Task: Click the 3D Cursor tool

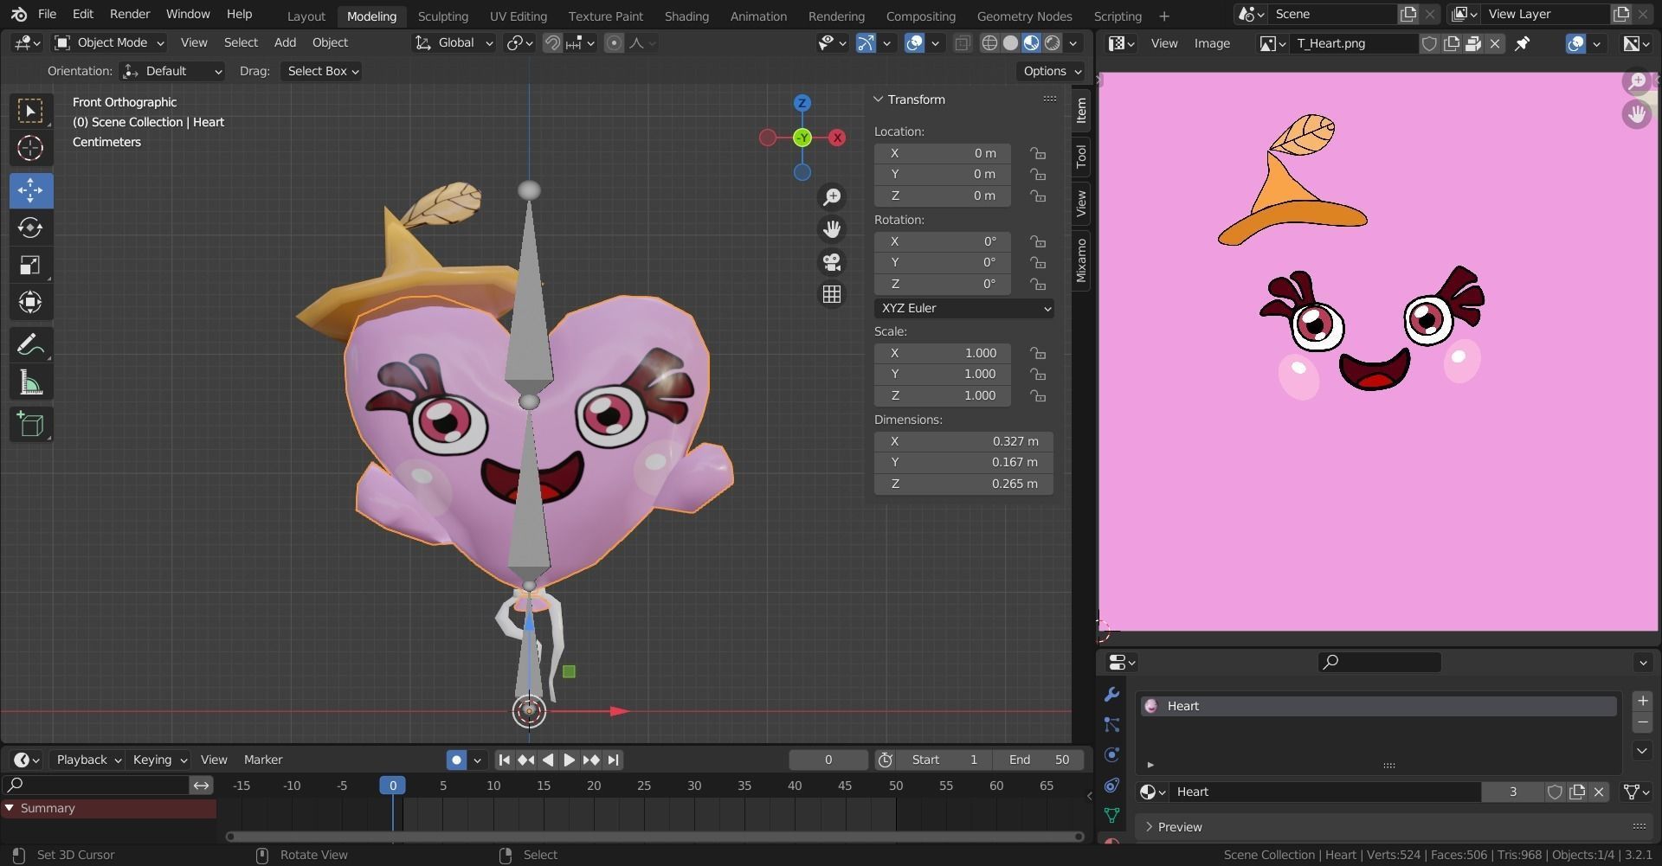Action: point(30,149)
